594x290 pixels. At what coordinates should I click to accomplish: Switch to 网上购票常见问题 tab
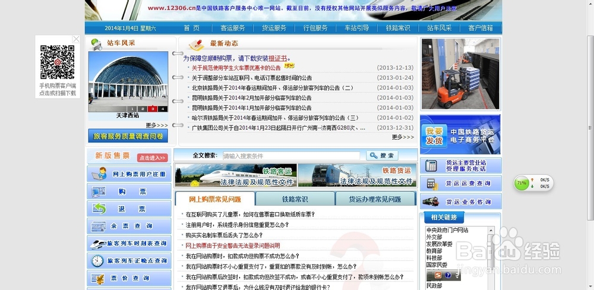[x=215, y=199]
